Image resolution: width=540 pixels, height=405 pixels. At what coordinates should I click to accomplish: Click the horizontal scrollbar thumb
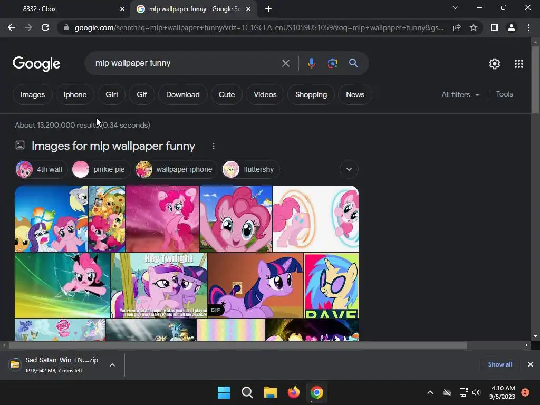238,345
